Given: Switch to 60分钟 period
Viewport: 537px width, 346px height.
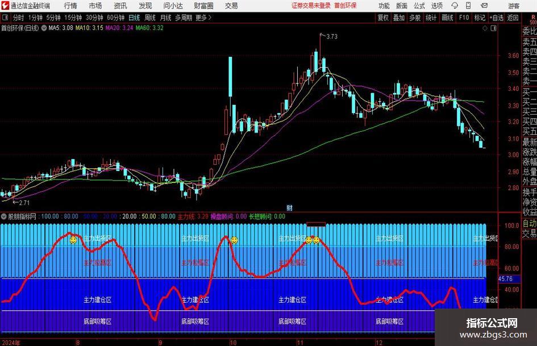Looking at the screenshot, I should (x=115, y=18).
